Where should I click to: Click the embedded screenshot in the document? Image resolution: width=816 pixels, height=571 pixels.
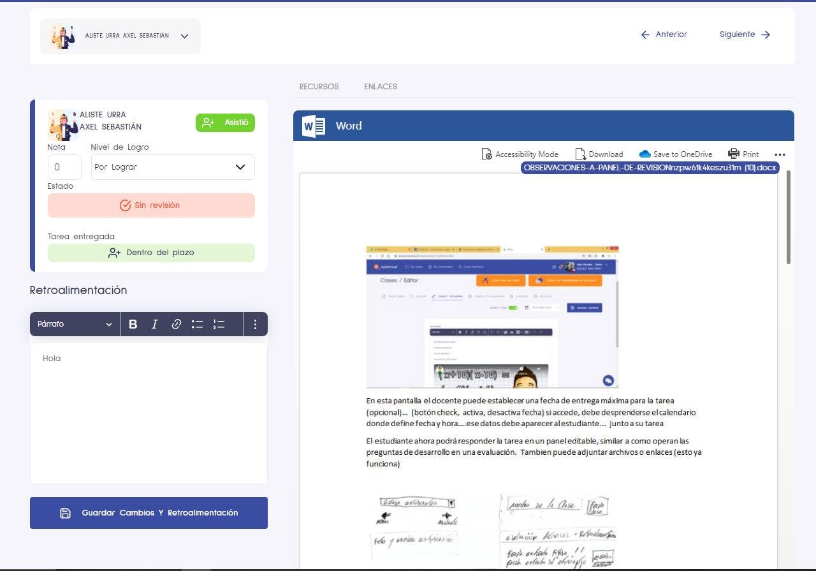pos(492,316)
